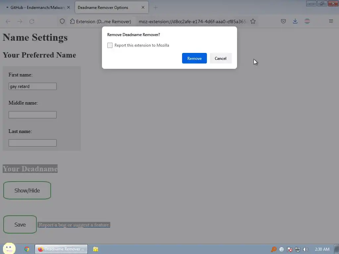Confirm removal with the Remove button

[194, 58]
